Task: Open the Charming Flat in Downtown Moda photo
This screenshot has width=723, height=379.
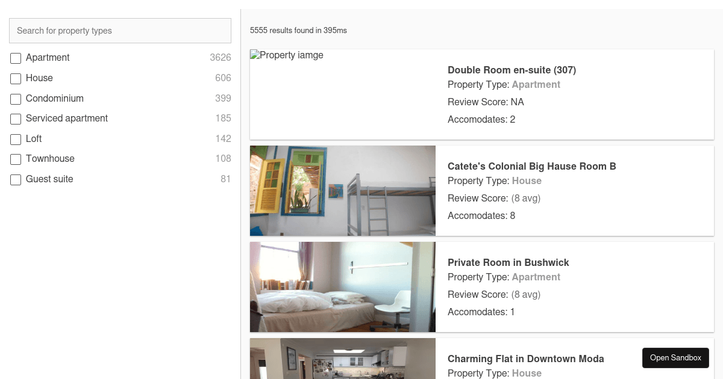Action: [343, 359]
